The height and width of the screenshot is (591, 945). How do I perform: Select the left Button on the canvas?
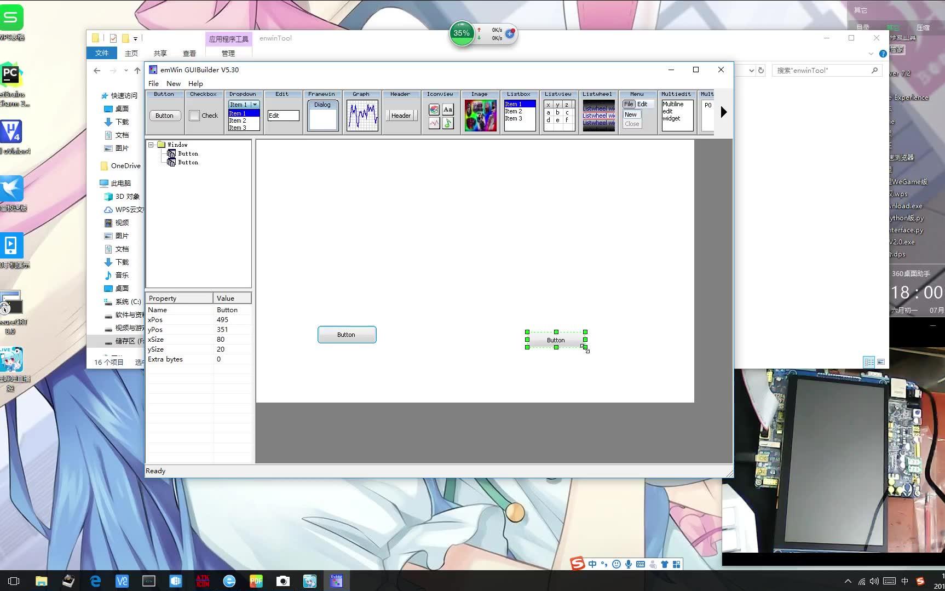pos(347,335)
